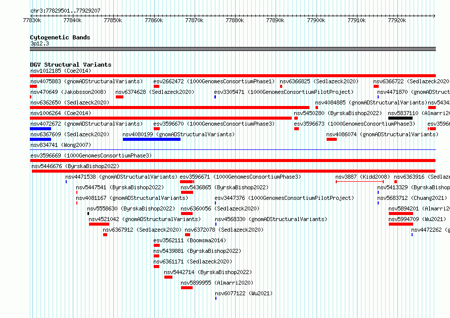Click nsv5446676 (ByrskaBishop2022) label

(75, 166)
